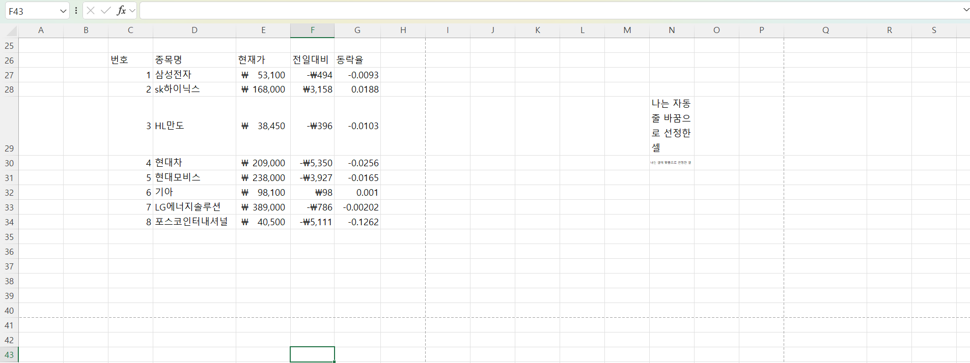This screenshot has height=363, width=970.
Task: Click the ₩ 389,000 price cell
Action: (263, 207)
